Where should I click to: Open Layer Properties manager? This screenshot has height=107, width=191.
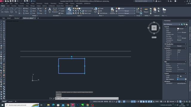point(69,11)
